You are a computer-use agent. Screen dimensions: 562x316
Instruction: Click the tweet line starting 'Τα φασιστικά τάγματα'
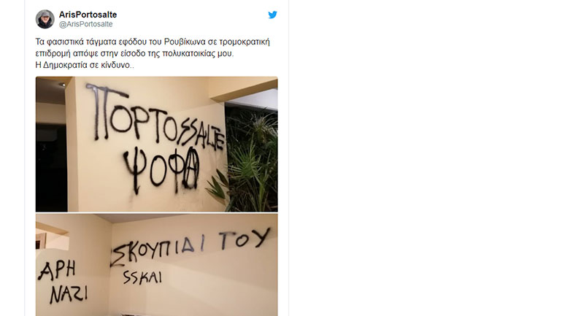tap(153, 42)
